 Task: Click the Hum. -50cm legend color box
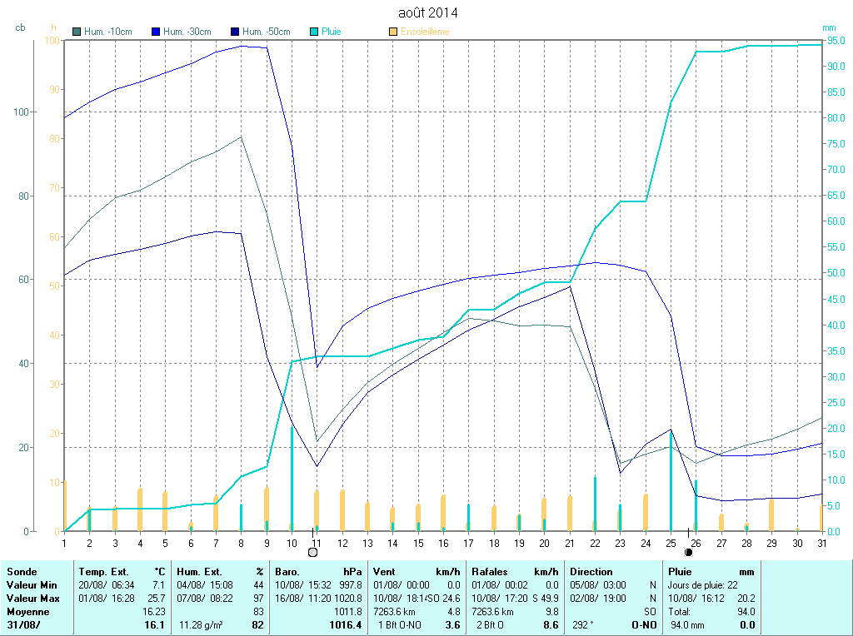pyautogui.click(x=235, y=32)
